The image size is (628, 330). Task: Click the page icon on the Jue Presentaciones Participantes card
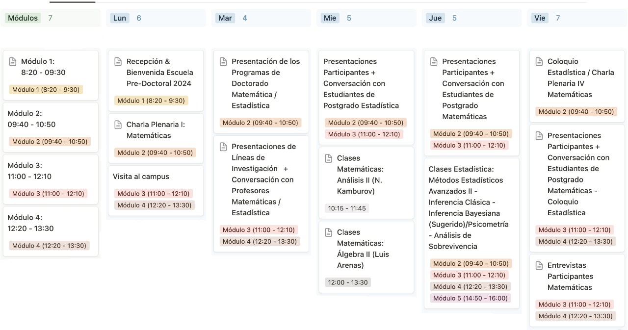[434, 61]
